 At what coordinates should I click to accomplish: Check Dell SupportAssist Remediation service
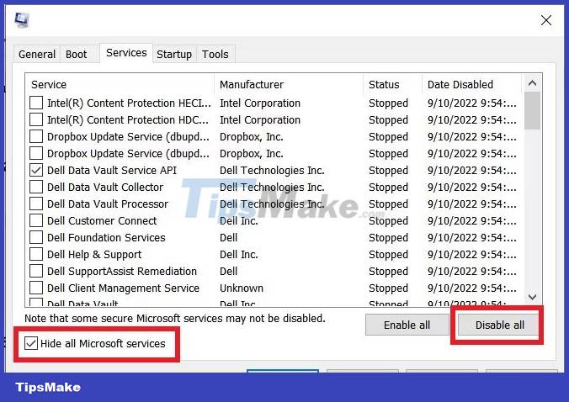[x=36, y=271]
